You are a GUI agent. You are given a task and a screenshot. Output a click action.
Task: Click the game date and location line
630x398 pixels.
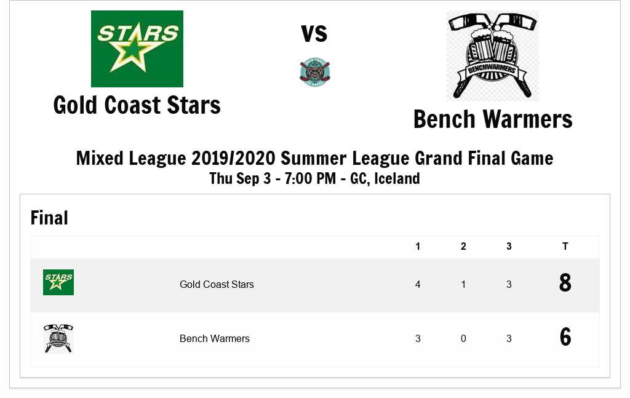click(x=314, y=178)
